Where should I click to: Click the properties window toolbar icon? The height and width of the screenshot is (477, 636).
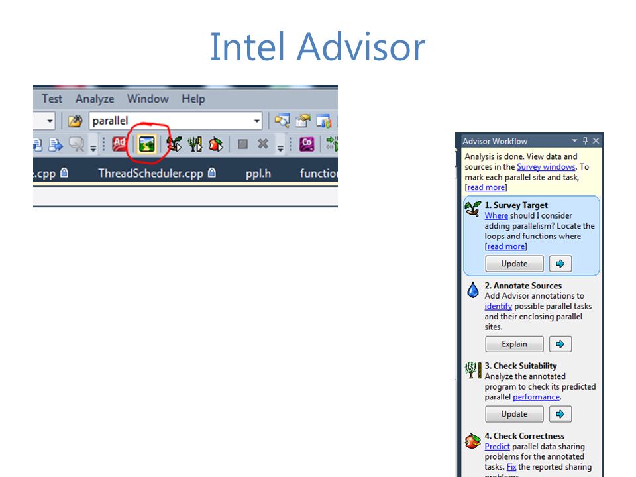303,121
